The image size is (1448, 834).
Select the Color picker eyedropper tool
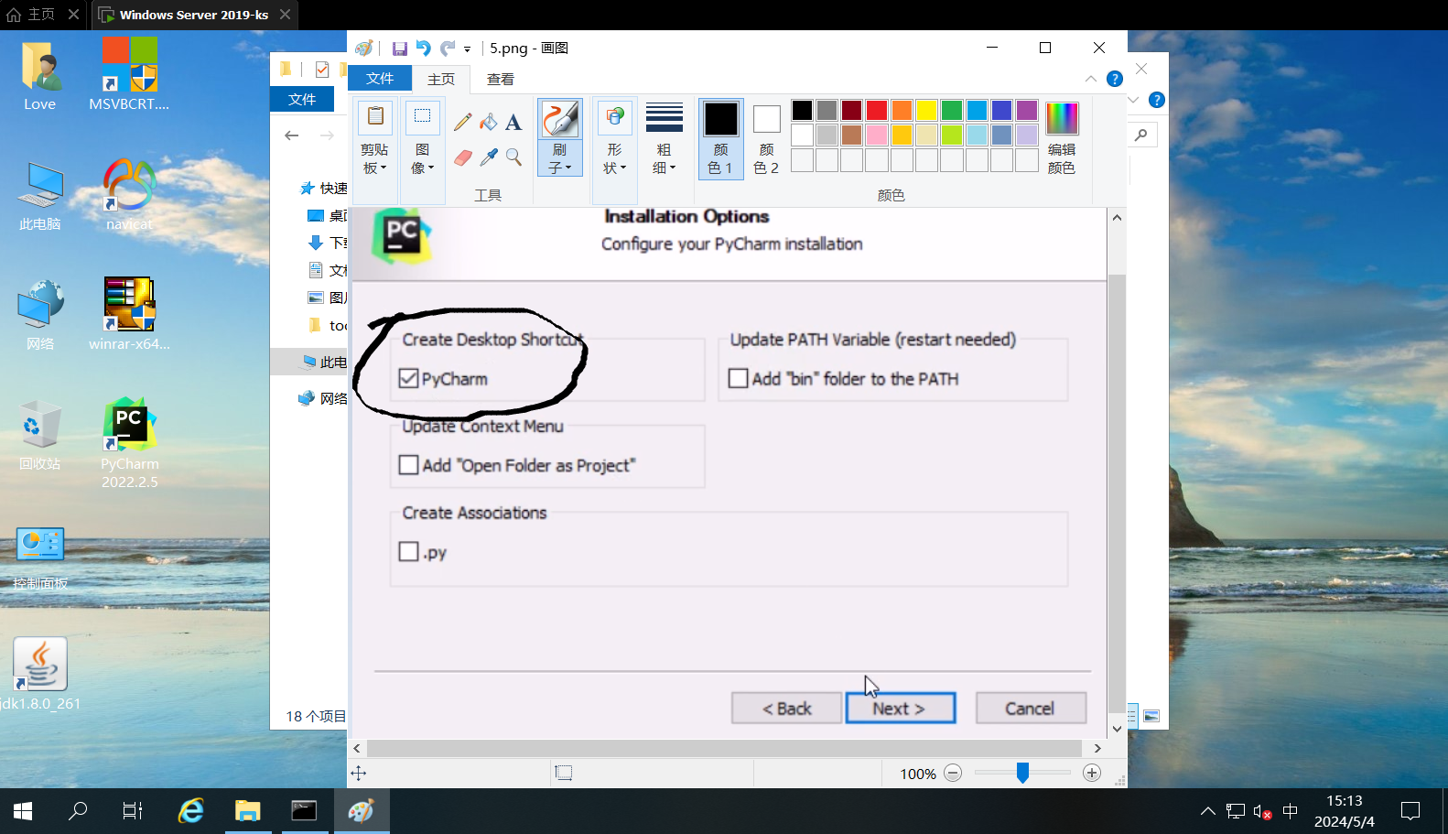489,157
